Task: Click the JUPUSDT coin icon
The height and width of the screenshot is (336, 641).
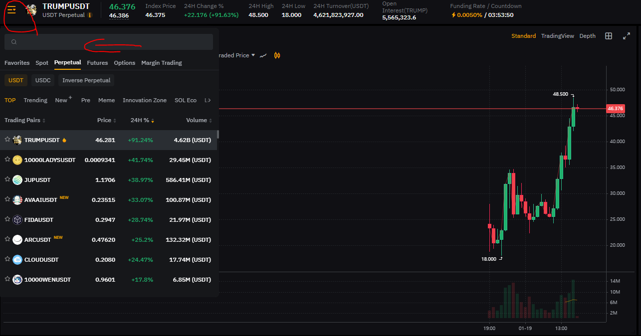Action: (17, 180)
